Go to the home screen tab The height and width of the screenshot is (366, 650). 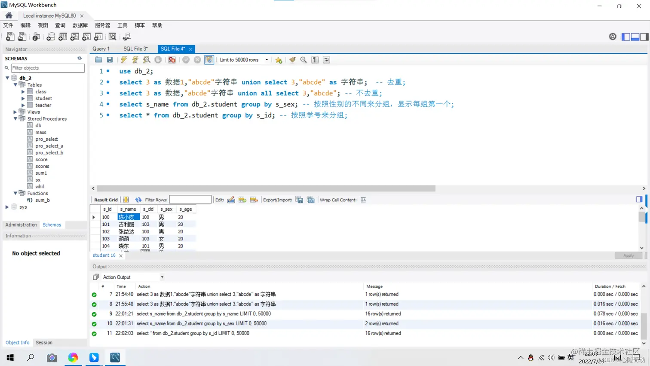[9, 15]
